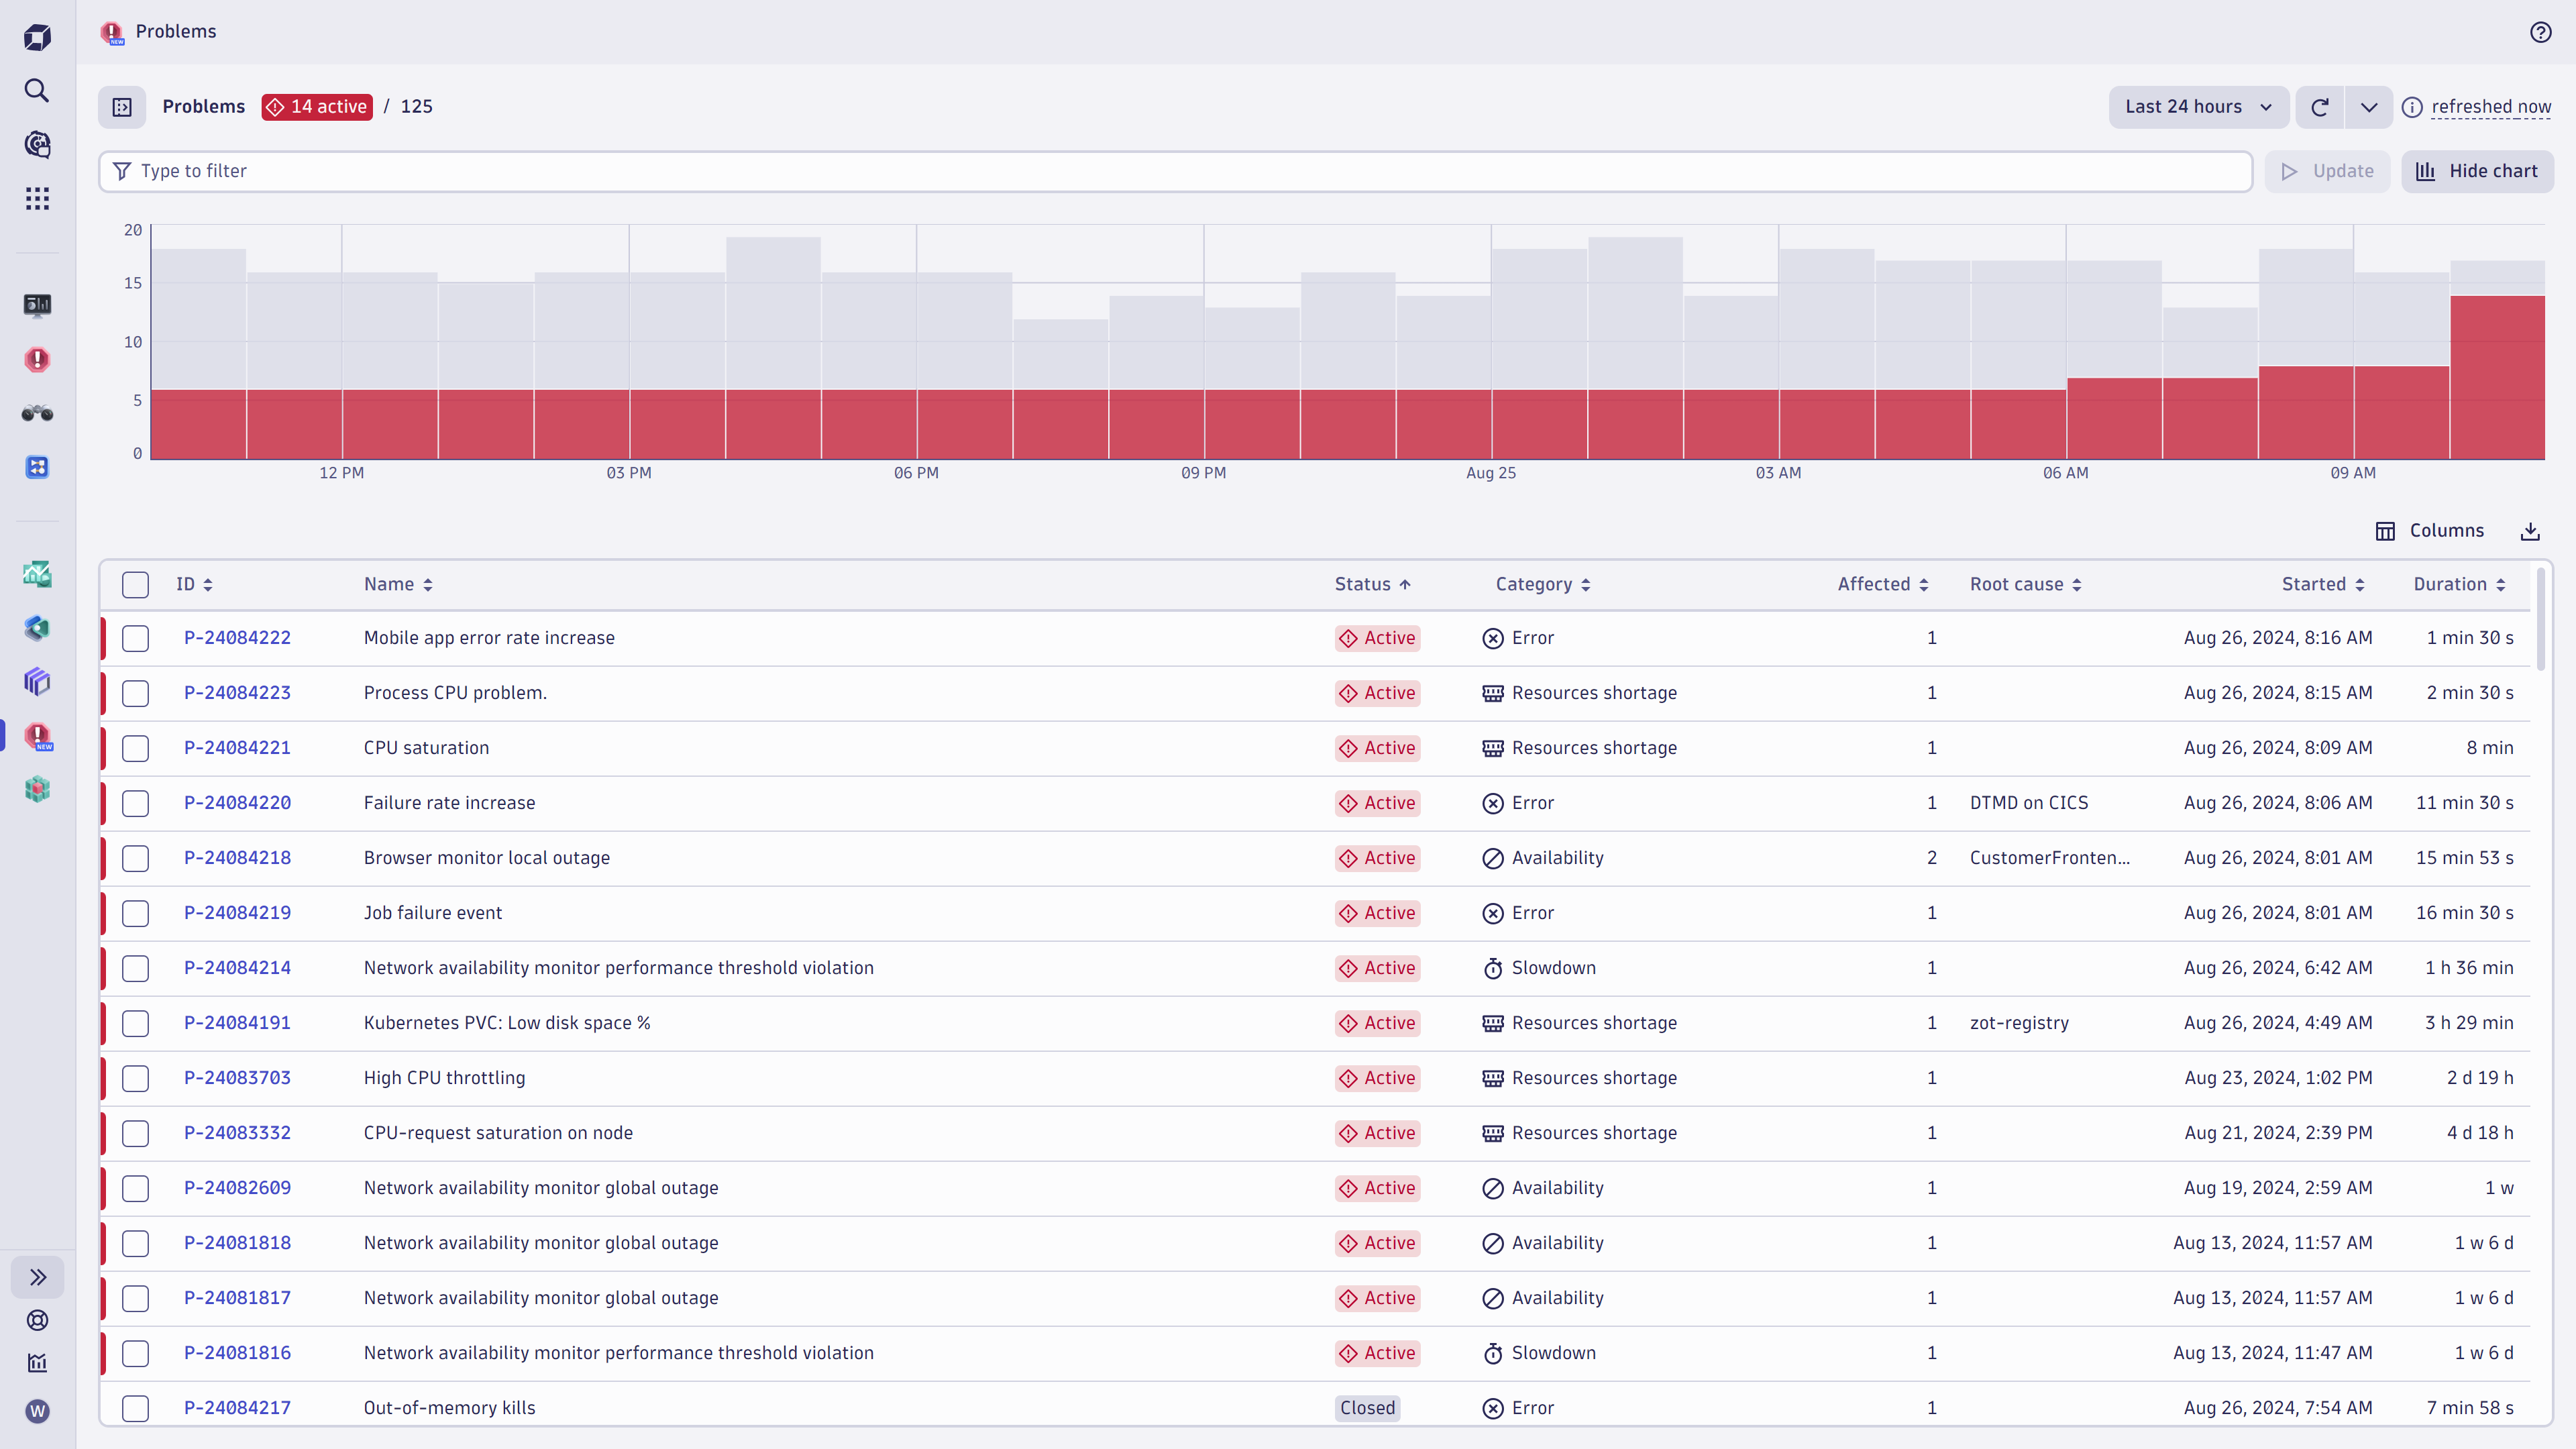
Task: Expand the collapsed sidebar with double-arrow icon
Action: (x=37, y=1277)
